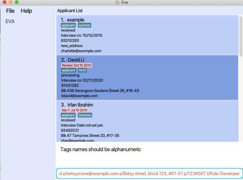
Task: Select applicant 2 named David Li
Action: [x=147, y=77]
